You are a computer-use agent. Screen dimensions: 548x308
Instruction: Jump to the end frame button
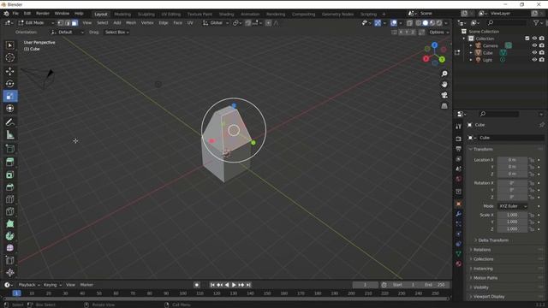pos(248,285)
